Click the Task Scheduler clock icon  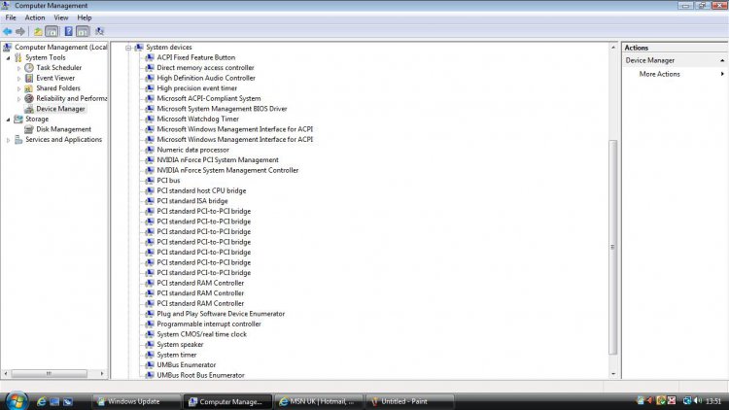(x=29, y=68)
